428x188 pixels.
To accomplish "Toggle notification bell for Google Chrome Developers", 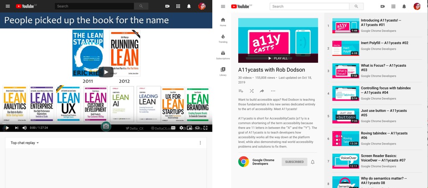I will point(313,162).
